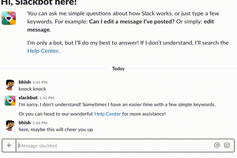This screenshot has width=237, height=158.
Task: Click the 1:46 PM message timestamp
Action: coord(39,123)
